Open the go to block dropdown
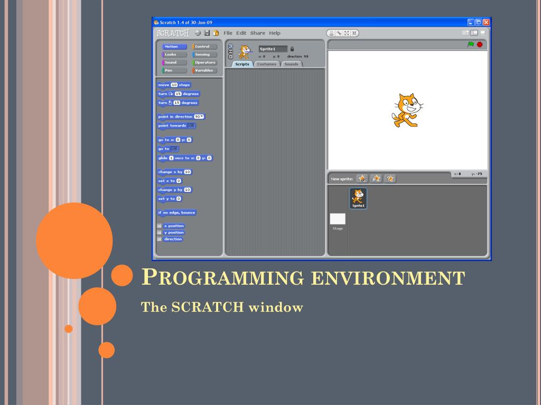This screenshot has width=541, height=405. [x=174, y=149]
